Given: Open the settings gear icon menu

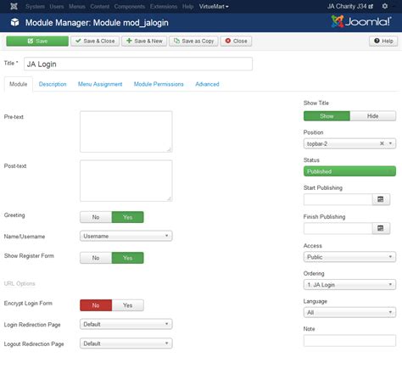Looking at the screenshot, I should [385, 6].
